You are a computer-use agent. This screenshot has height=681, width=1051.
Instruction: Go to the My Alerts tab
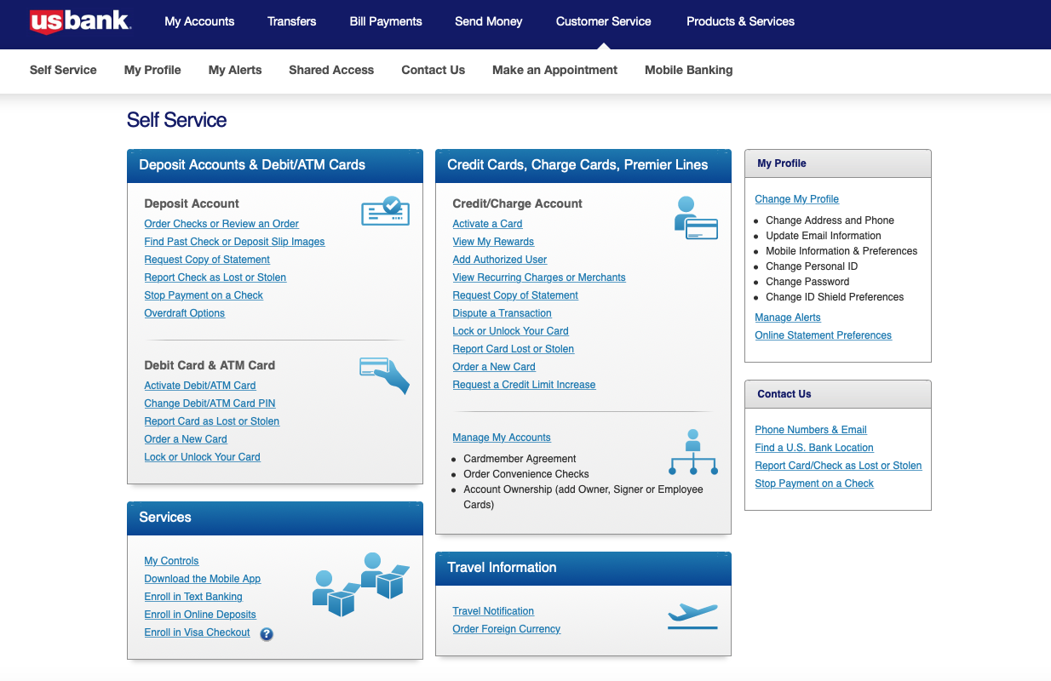pyautogui.click(x=235, y=70)
